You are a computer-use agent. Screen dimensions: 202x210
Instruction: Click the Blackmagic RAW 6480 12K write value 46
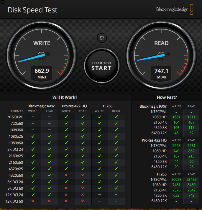tap(176, 133)
